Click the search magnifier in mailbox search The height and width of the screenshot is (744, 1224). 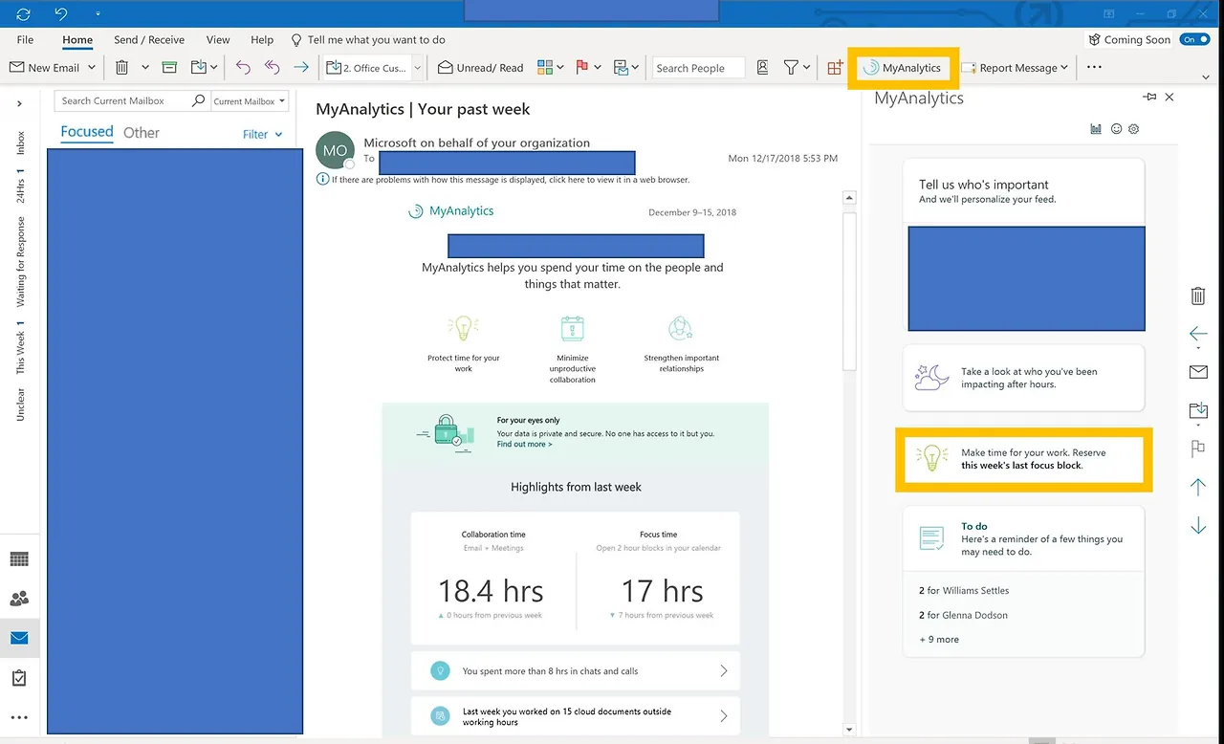point(198,100)
